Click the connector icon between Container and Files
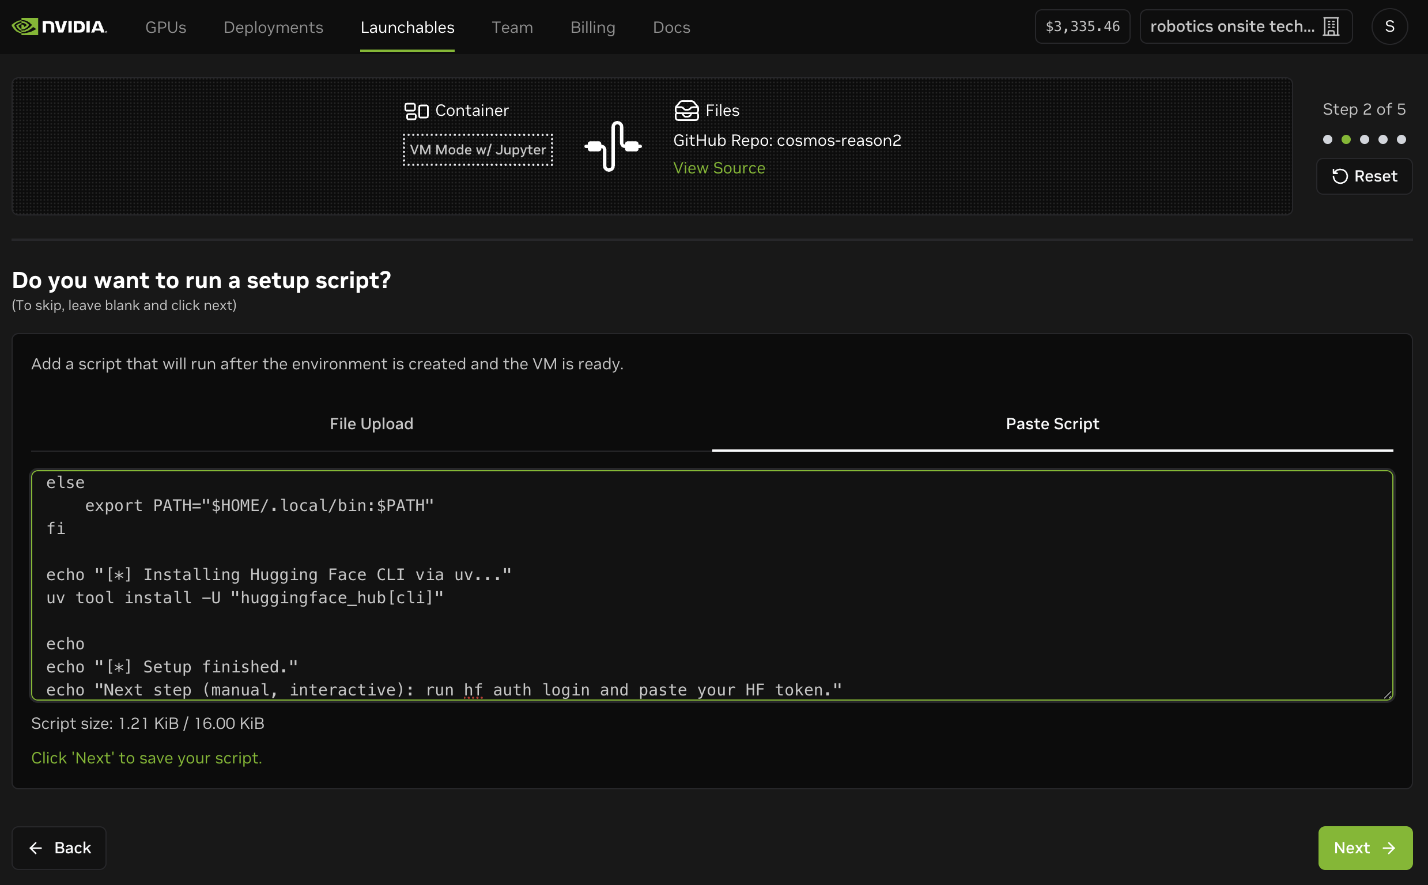1428x885 pixels. click(x=612, y=147)
